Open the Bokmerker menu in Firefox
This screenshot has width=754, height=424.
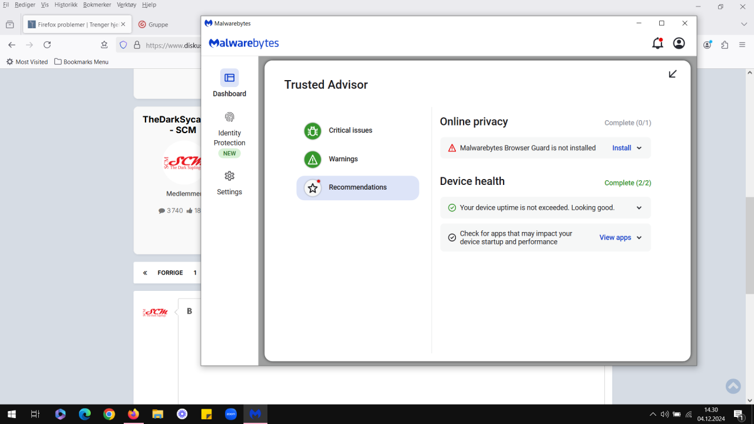[97, 5]
